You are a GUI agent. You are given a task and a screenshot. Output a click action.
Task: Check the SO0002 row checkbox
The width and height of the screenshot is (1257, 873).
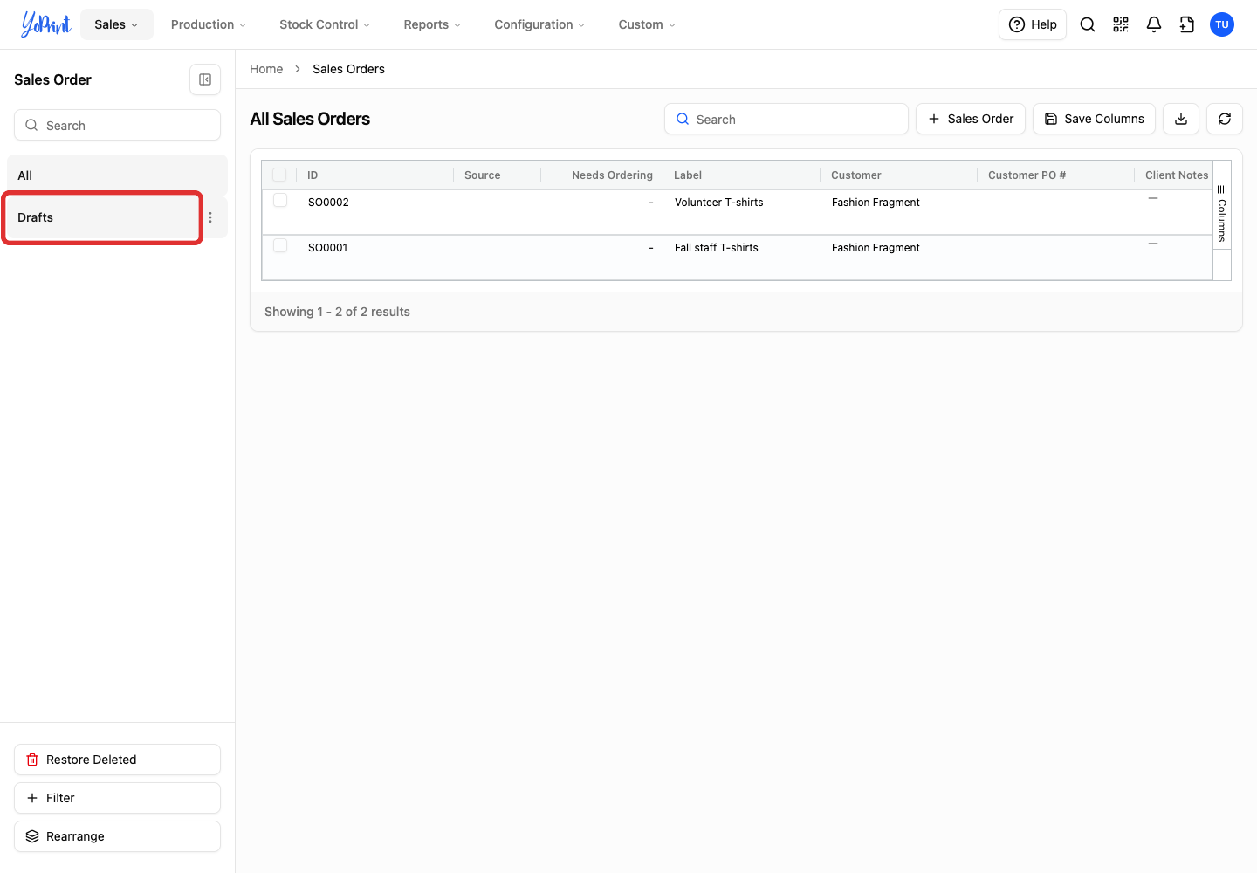(x=280, y=200)
